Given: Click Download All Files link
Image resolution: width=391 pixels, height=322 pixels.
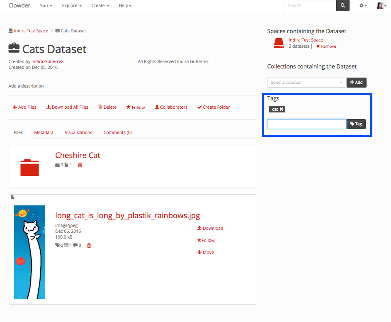Looking at the screenshot, I should pyautogui.click(x=67, y=107).
